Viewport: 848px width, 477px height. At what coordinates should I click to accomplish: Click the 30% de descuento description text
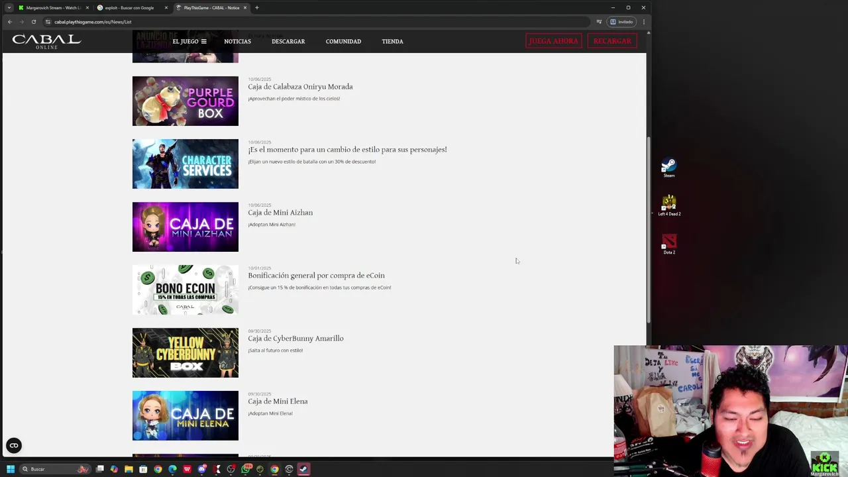click(x=311, y=162)
